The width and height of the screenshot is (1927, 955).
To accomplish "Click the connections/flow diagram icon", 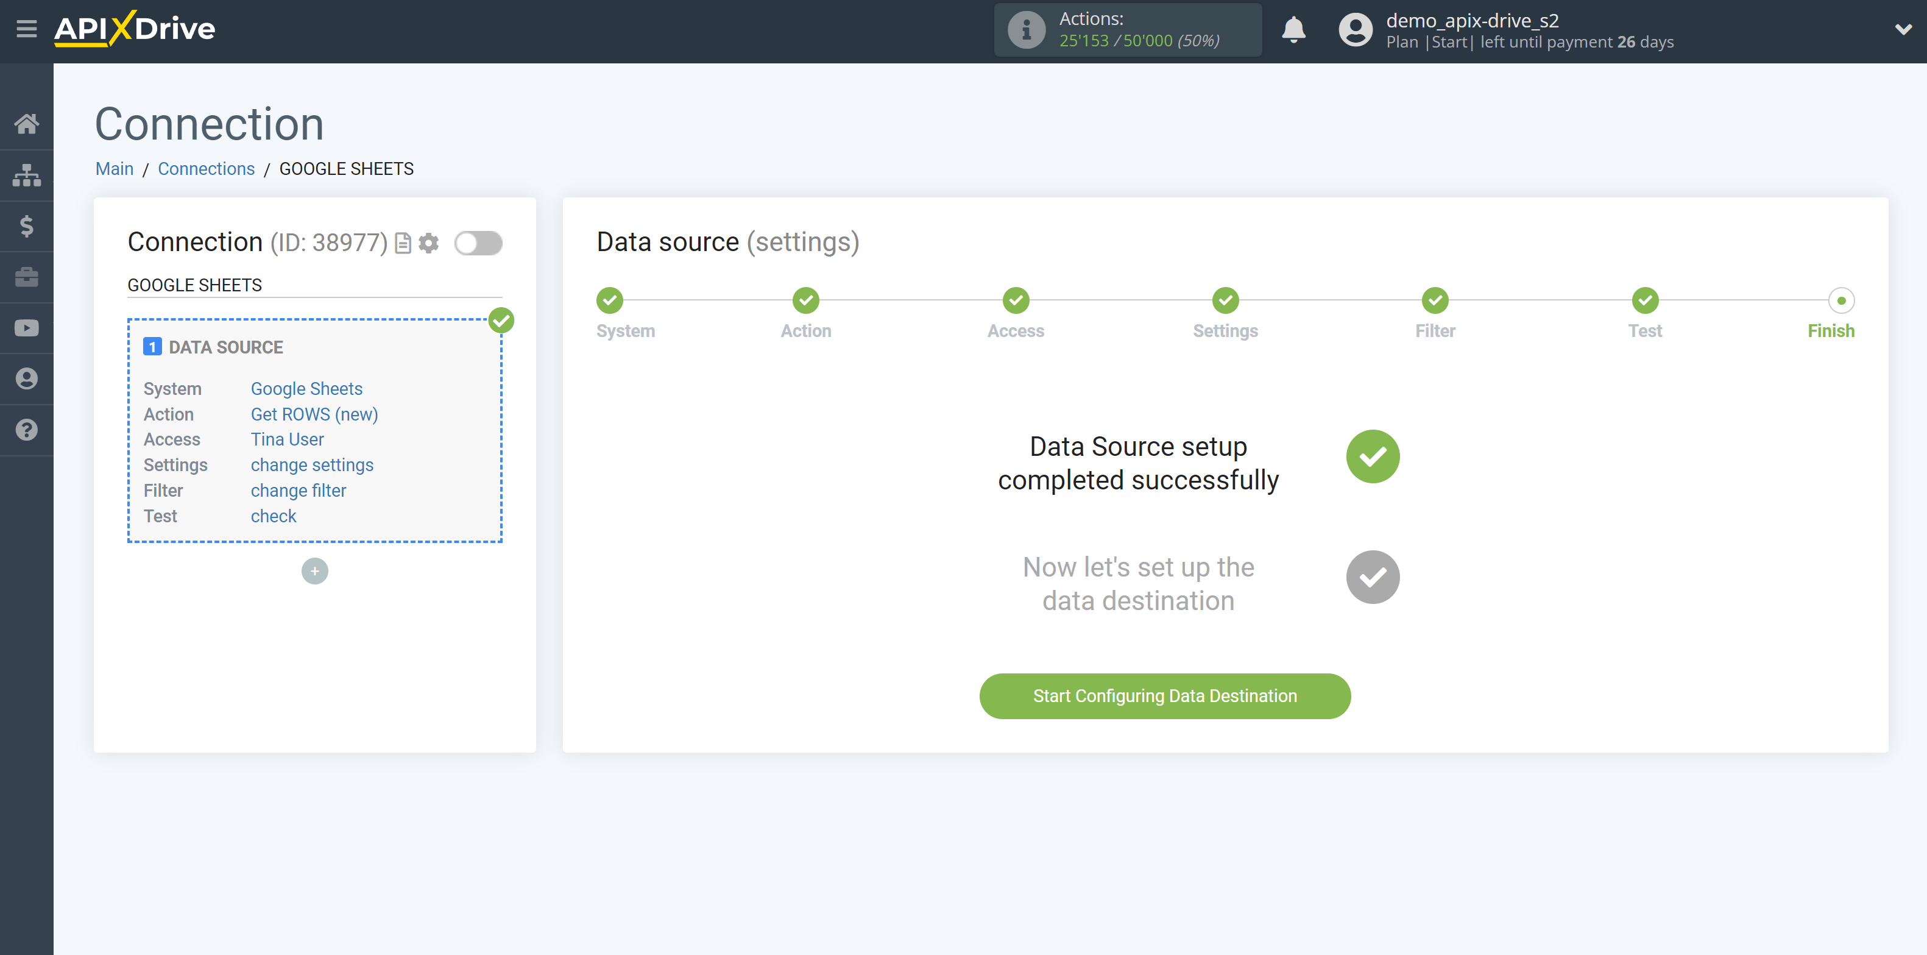I will pos(27,173).
